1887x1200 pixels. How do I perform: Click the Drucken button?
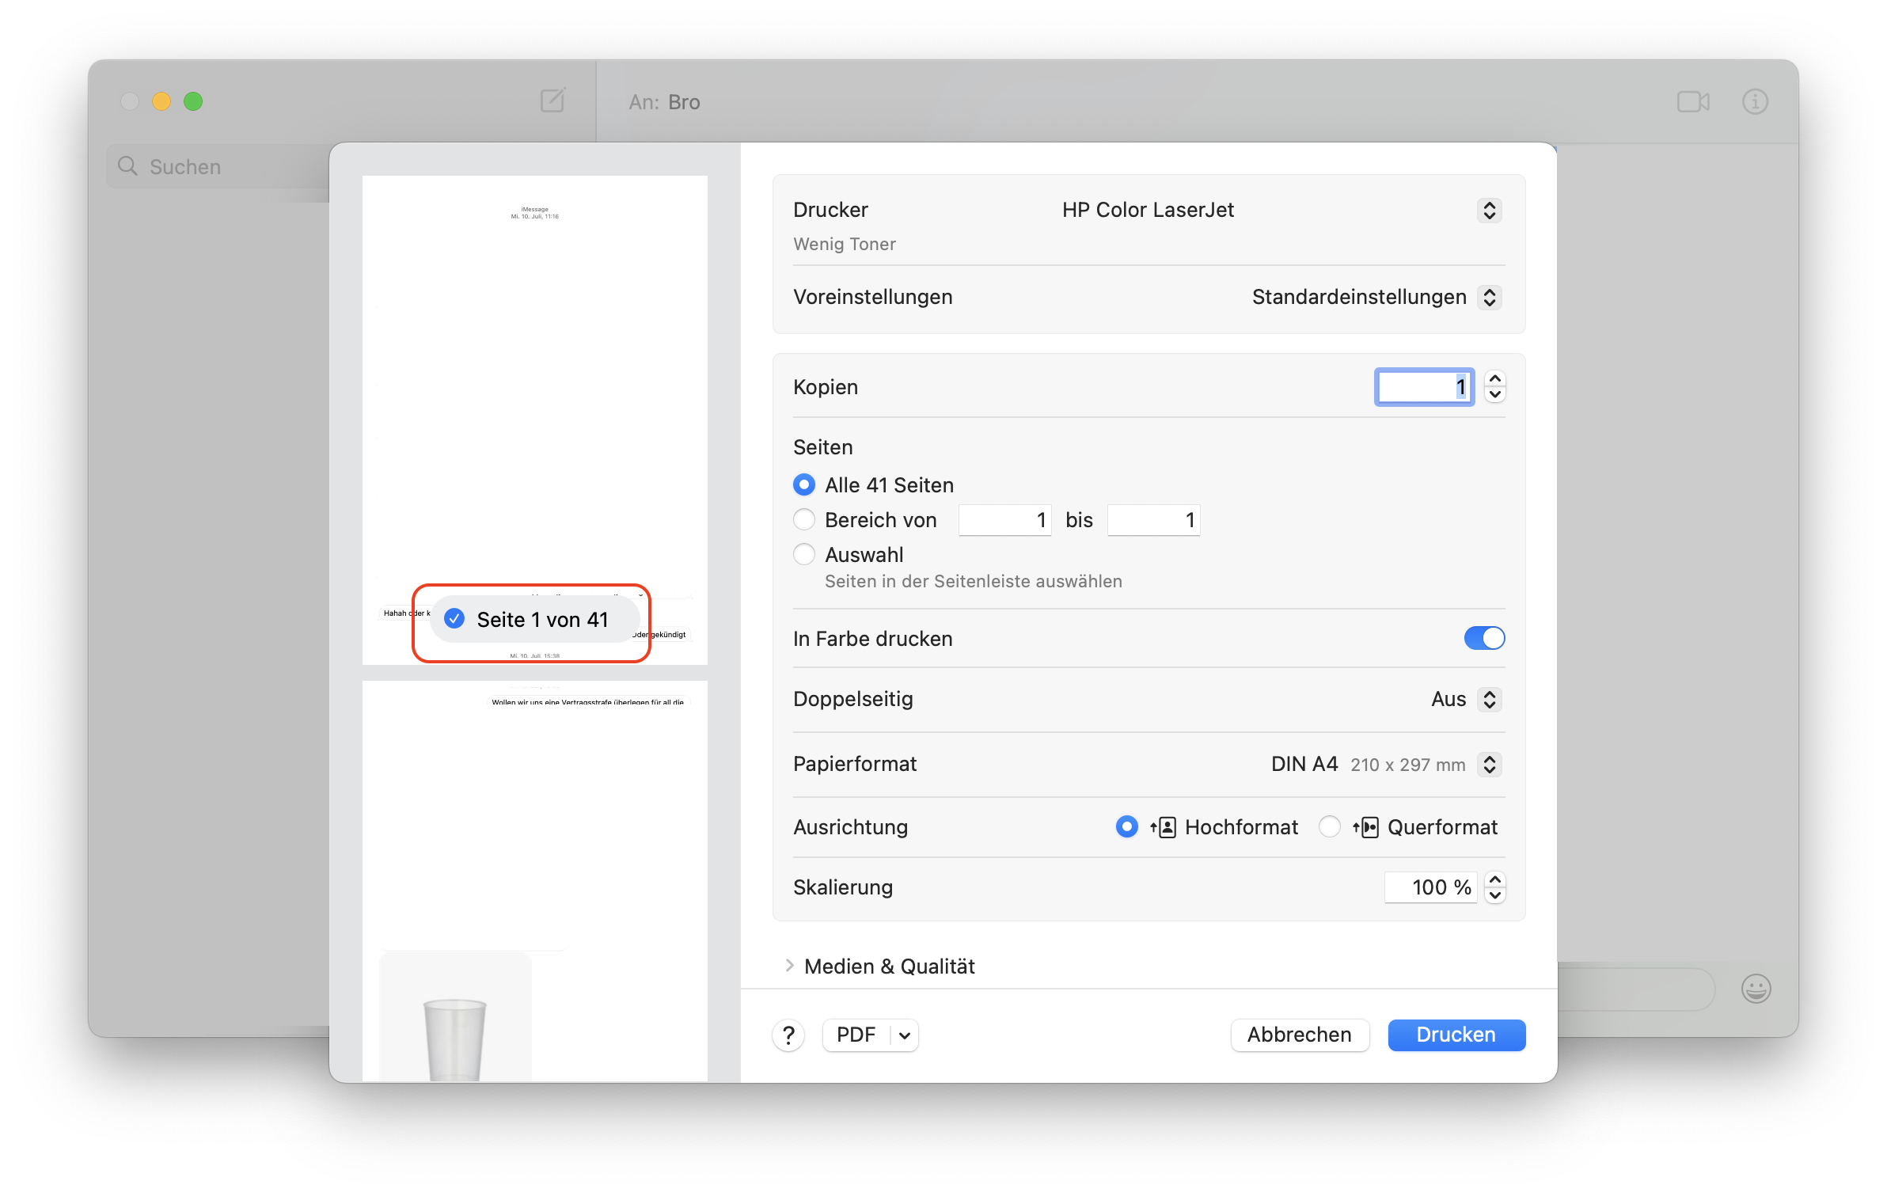(x=1456, y=1035)
